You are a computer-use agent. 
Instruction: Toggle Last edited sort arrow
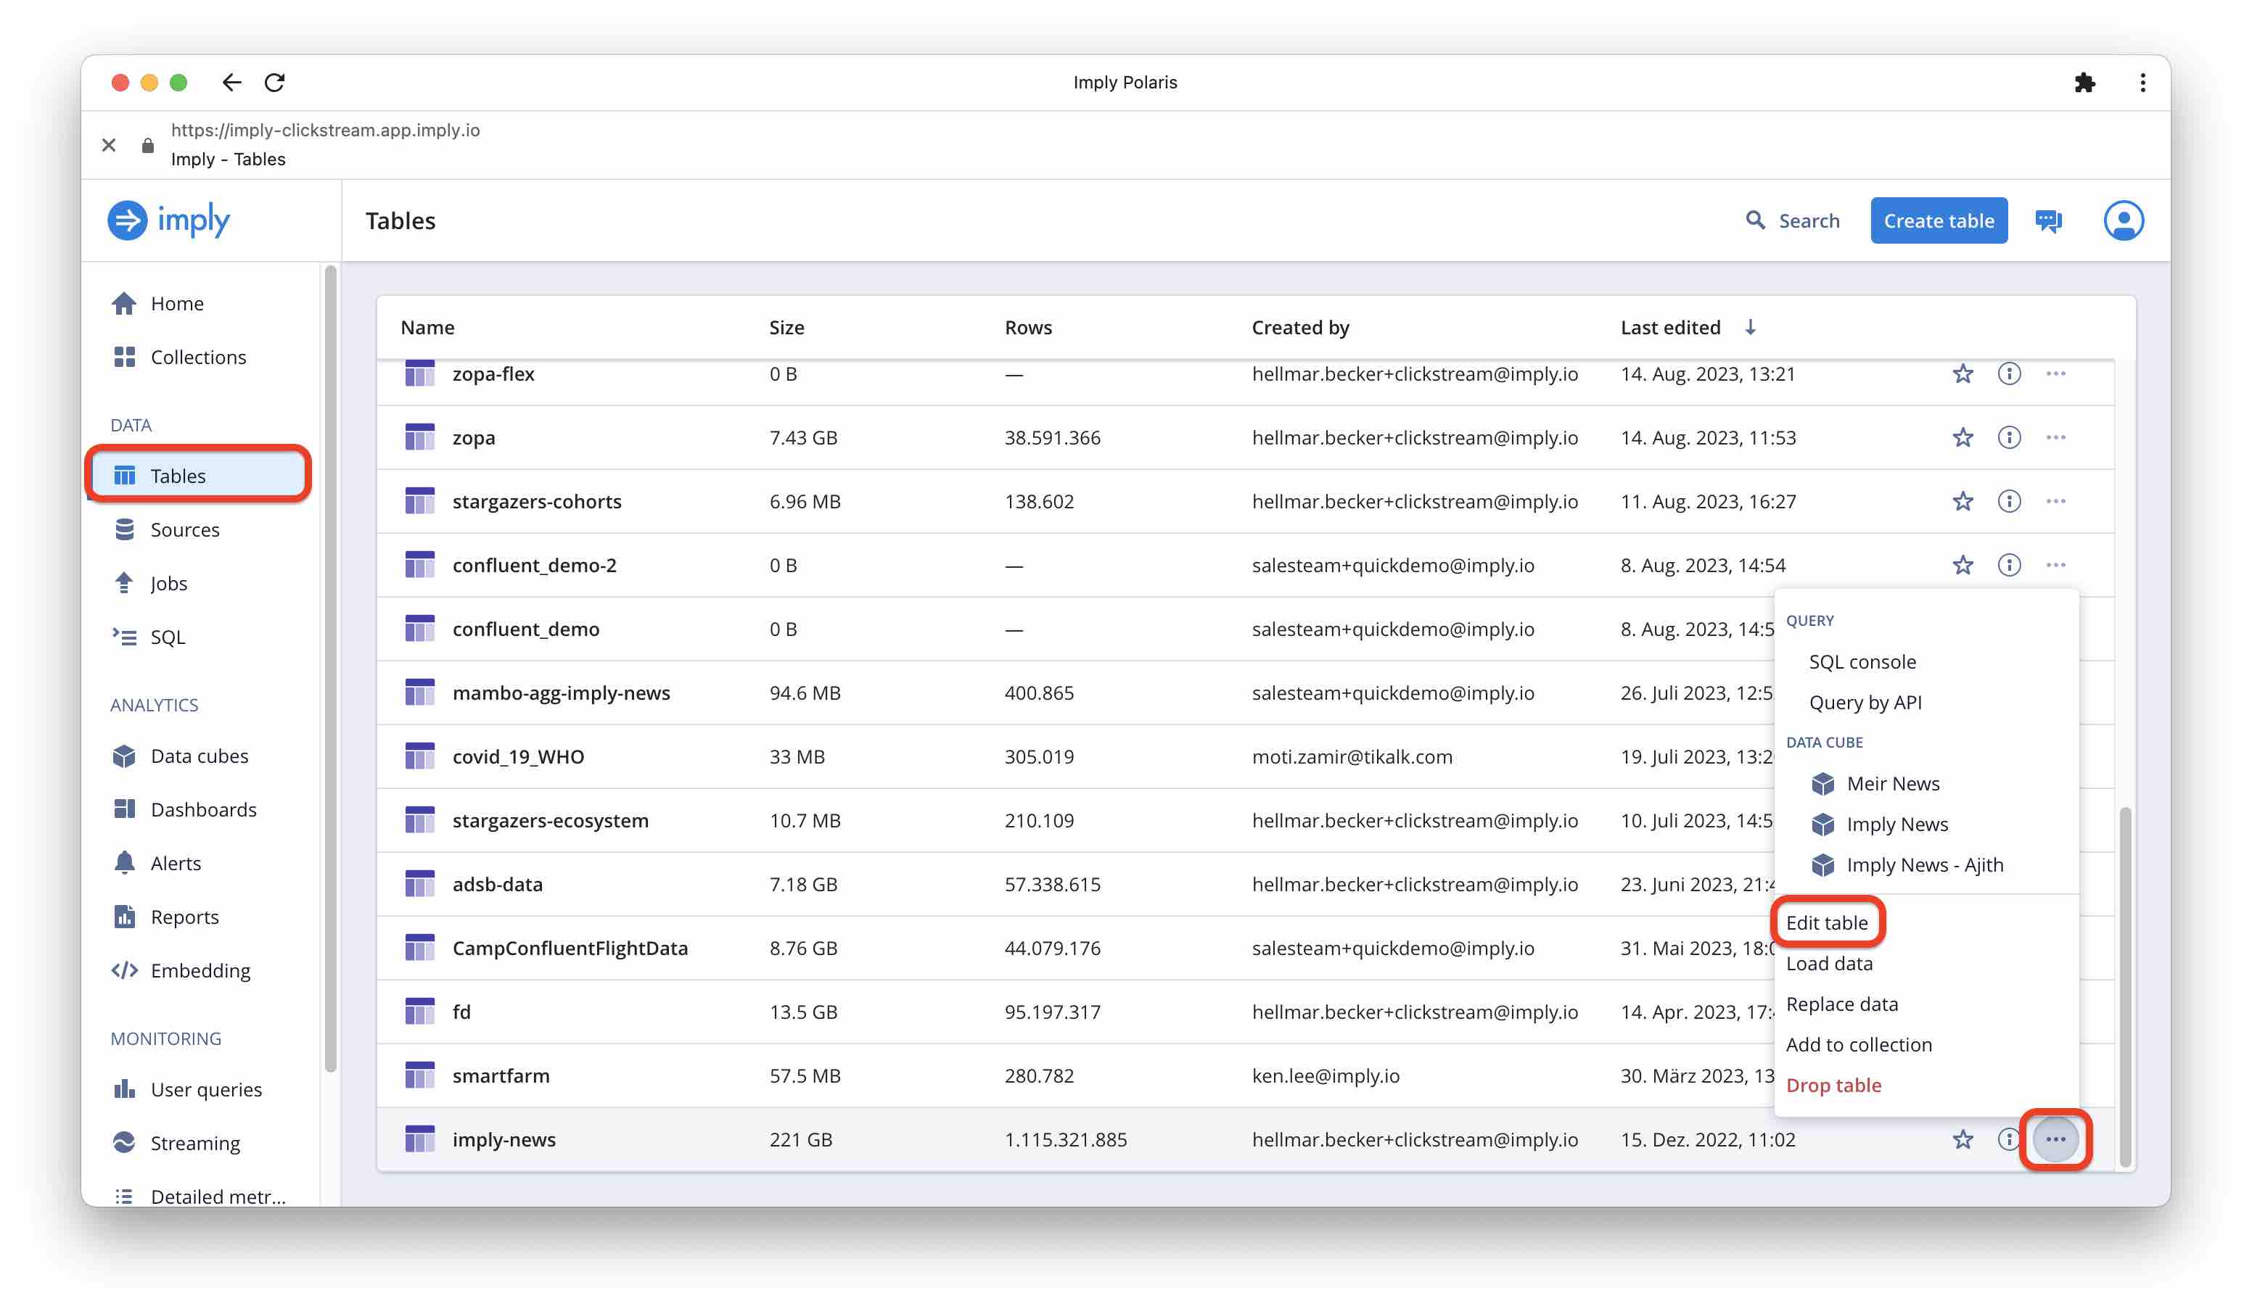point(1750,327)
